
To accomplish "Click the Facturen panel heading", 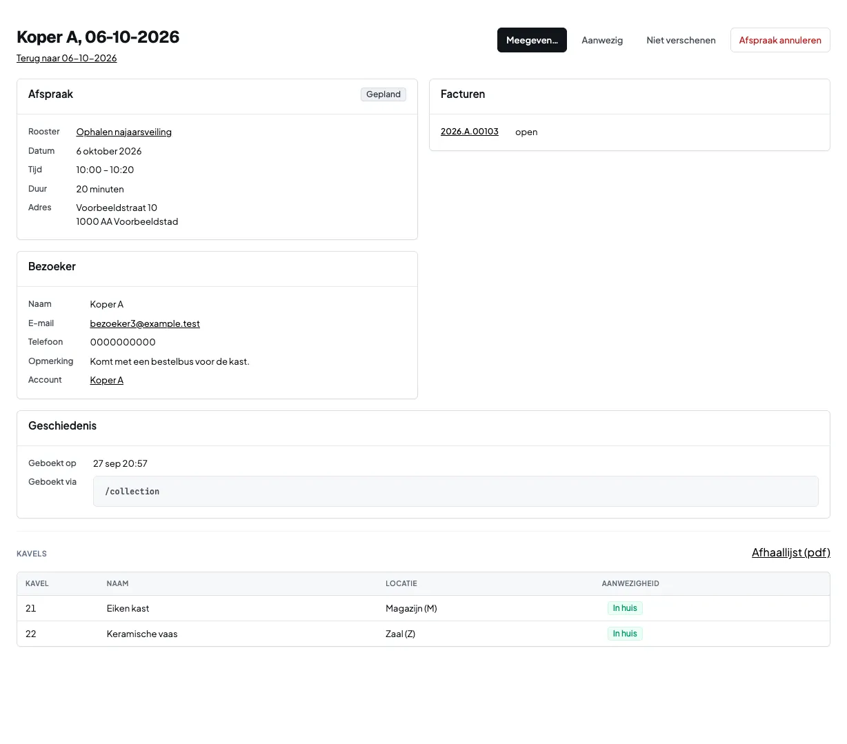I will coord(463,94).
